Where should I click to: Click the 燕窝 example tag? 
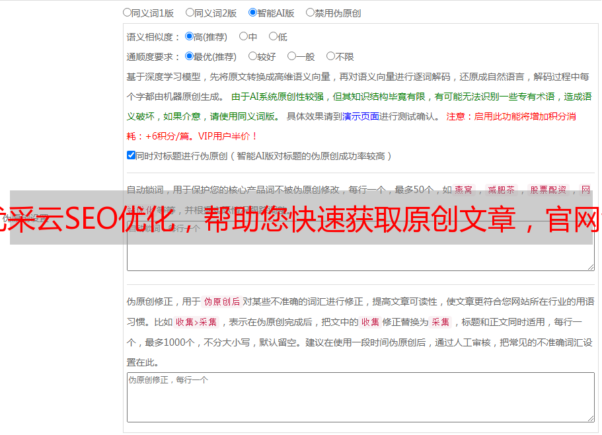[464, 190]
